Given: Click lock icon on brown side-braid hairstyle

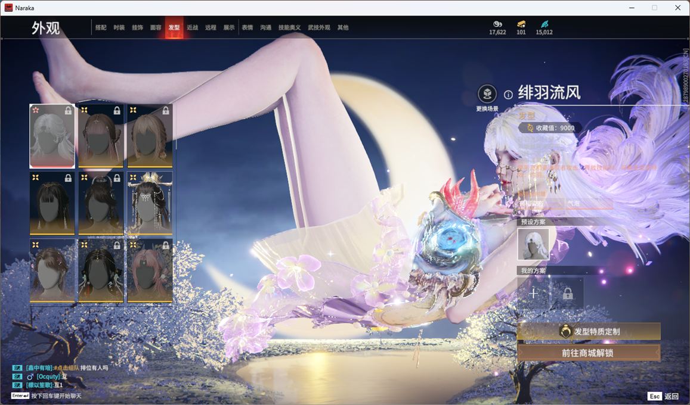Looking at the screenshot, I should (117, 111).
